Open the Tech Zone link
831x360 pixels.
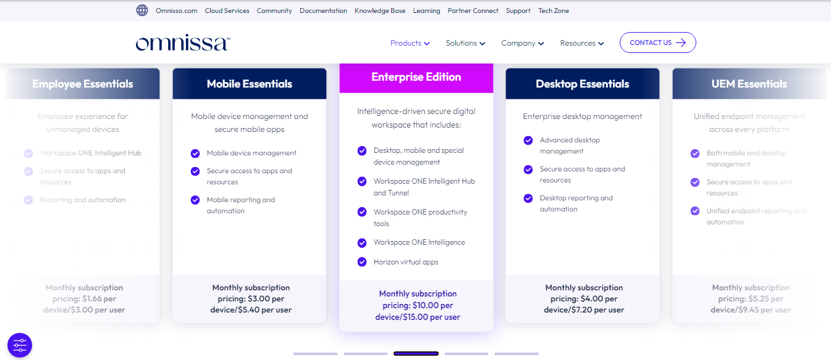point(554,10)
